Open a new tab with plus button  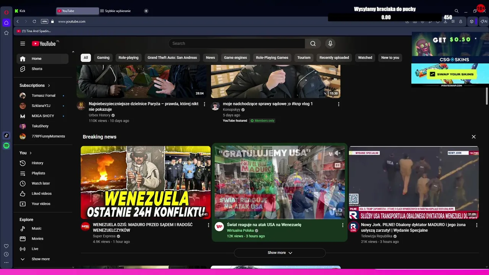[x=146, y=11]
